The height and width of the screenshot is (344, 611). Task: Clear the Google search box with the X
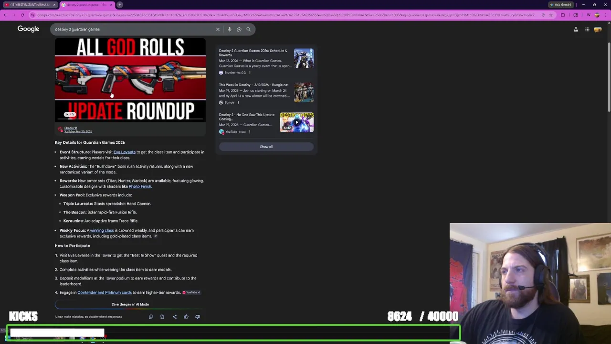pyautogui.click(x=218, y=29)
